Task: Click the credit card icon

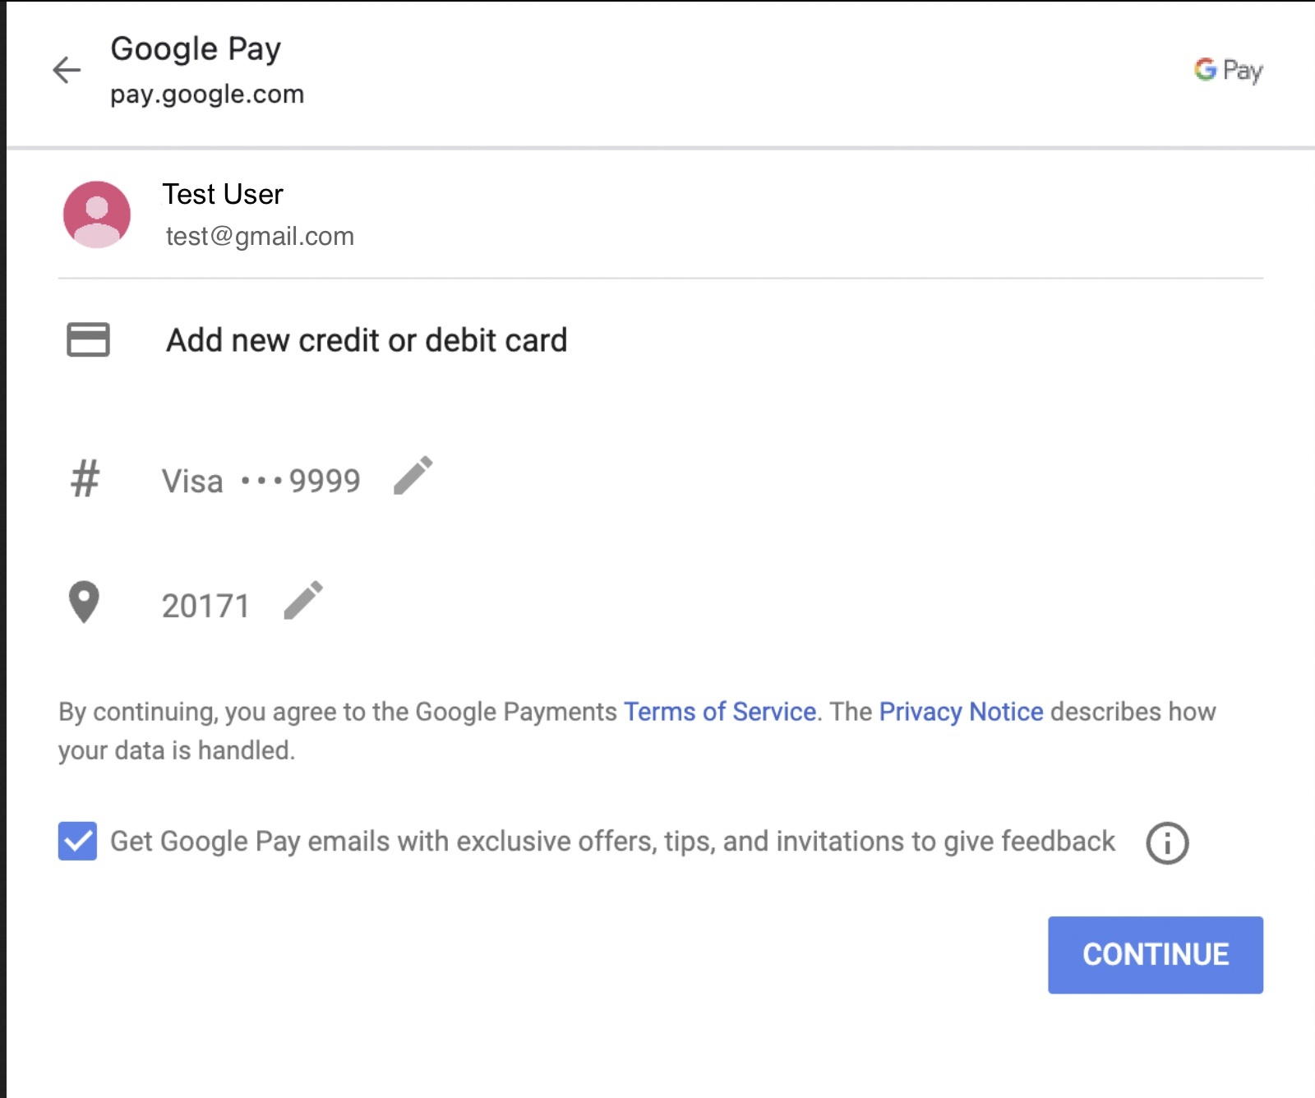Action: coord(88,339)
